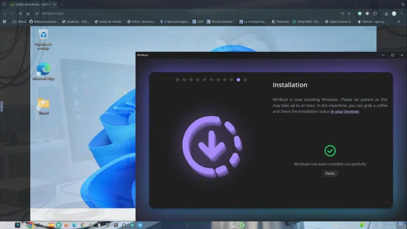The height and width of the screenshot is (229, 407).
Task: Open Students - ASE... bookmark
Action: (x=76, y=22)
